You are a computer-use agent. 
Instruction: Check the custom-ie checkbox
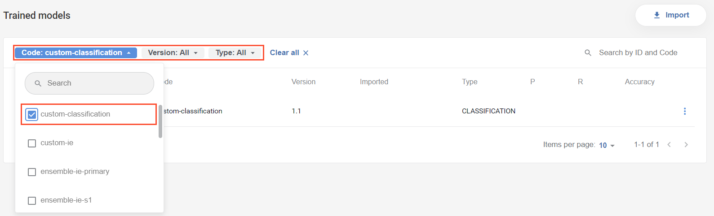pos(32,143)
